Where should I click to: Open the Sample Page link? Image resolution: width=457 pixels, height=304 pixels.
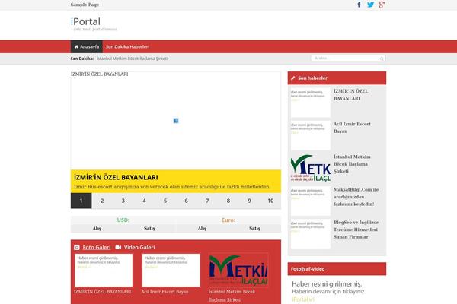[x=85, y=5]
